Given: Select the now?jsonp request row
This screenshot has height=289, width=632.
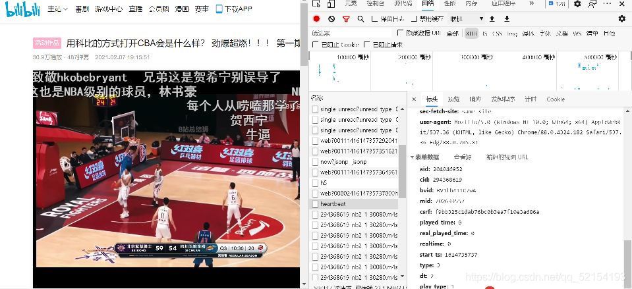Looking at the screenshot, I should [x=354, y=162].
